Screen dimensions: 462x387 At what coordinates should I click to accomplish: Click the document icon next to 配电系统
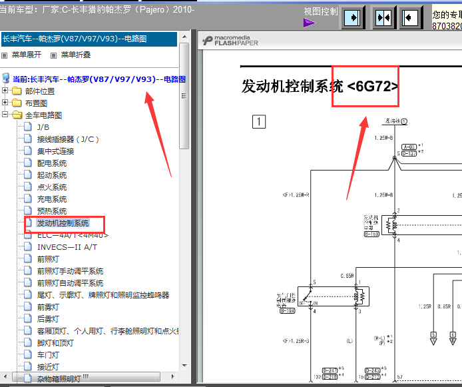28,163
